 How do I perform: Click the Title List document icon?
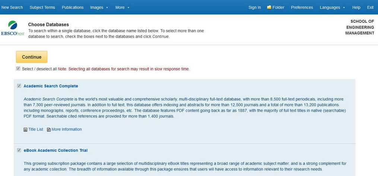click(25, 130)
